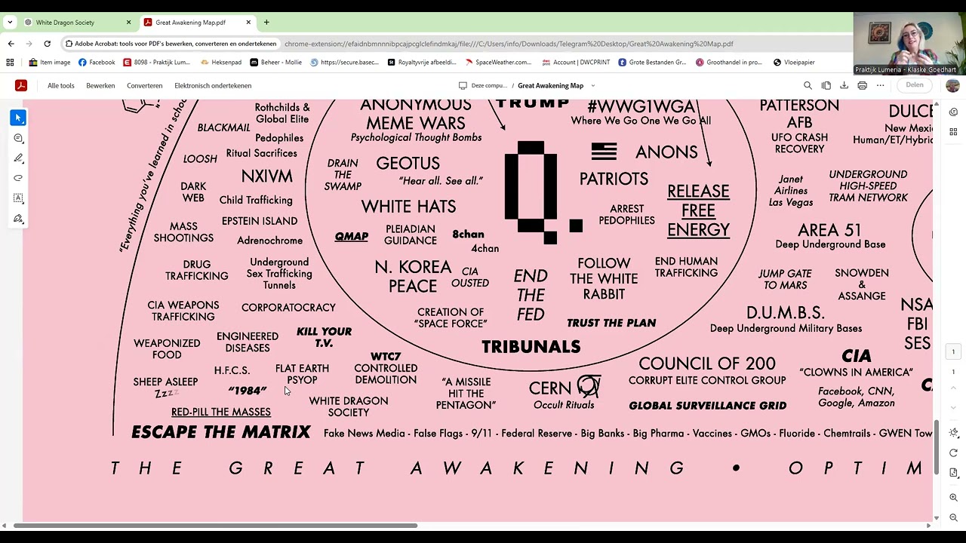Screen dimensions: 966x543
Task: Open the browser apps grid icon
Action: (10, 63)
